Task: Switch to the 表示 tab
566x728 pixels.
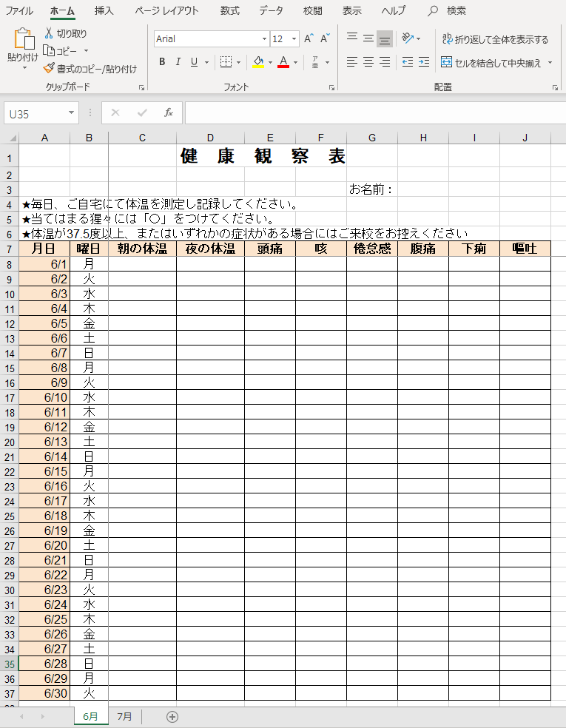Action: [x=352, y=10]
